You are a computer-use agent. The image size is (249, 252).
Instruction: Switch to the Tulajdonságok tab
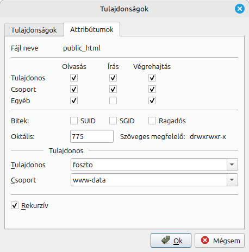(34, 30)
